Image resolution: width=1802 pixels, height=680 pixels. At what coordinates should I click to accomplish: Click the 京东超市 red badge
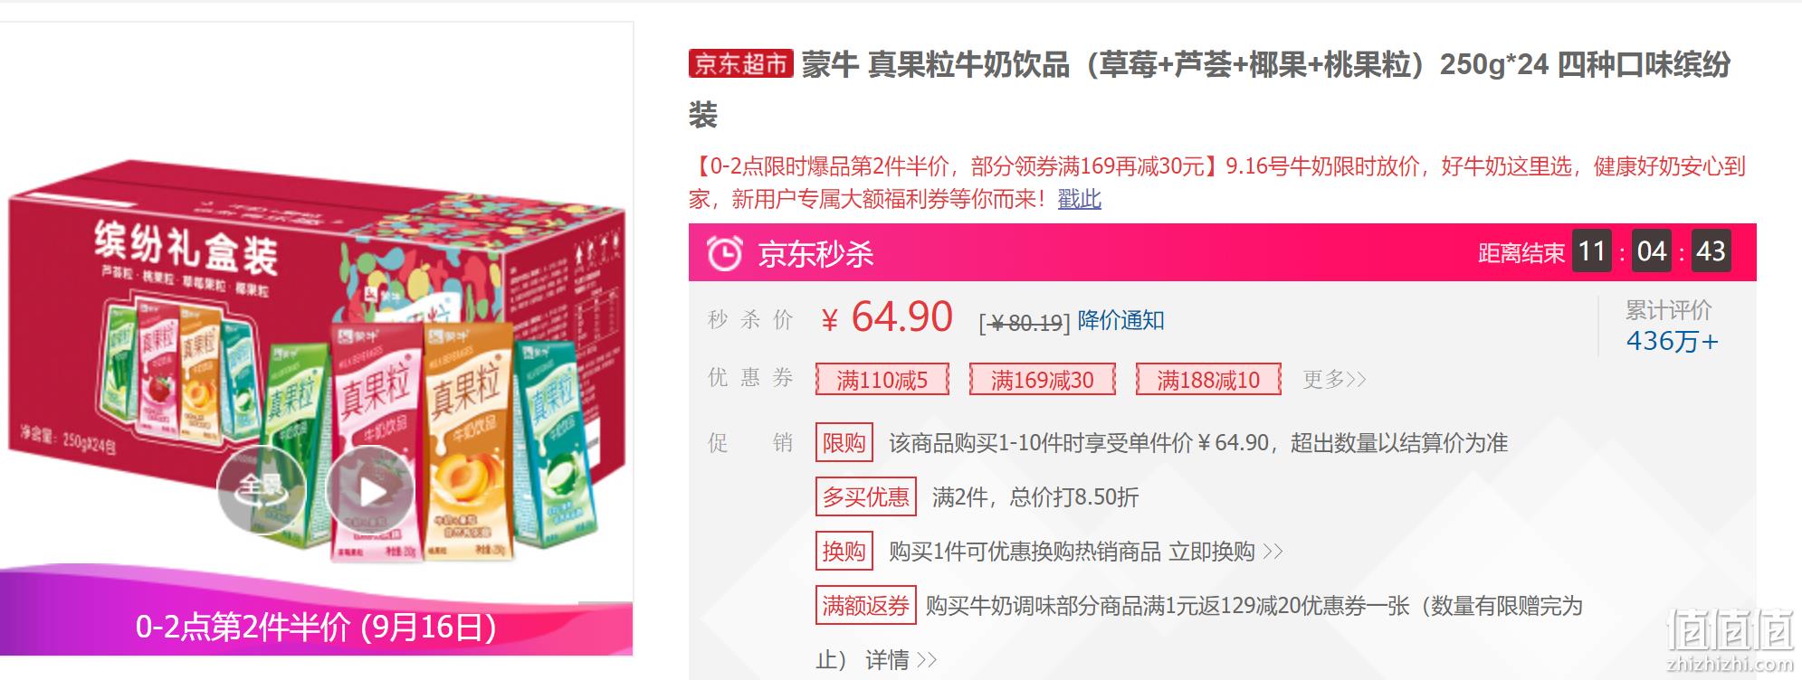pos(741,63)
